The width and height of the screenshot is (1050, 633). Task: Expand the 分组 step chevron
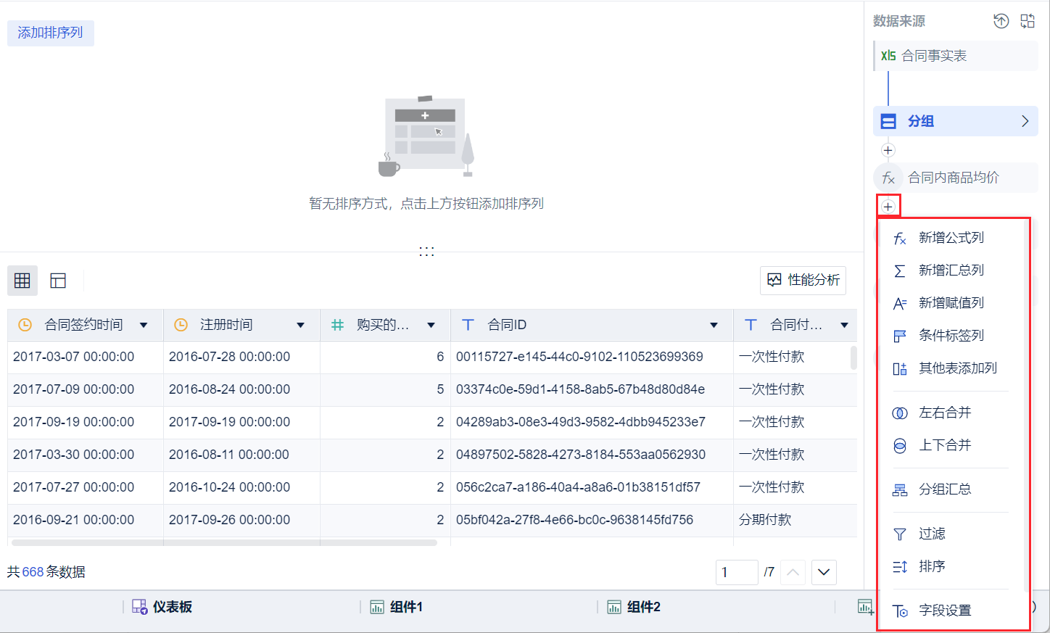pos(1025,121)
